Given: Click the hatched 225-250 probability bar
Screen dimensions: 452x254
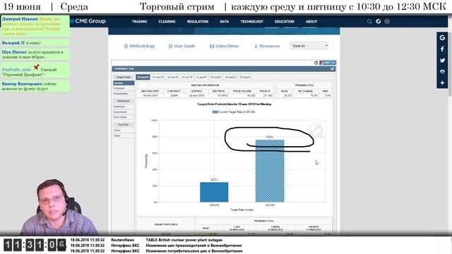Looking at the screenshot, I should point(270,171).
